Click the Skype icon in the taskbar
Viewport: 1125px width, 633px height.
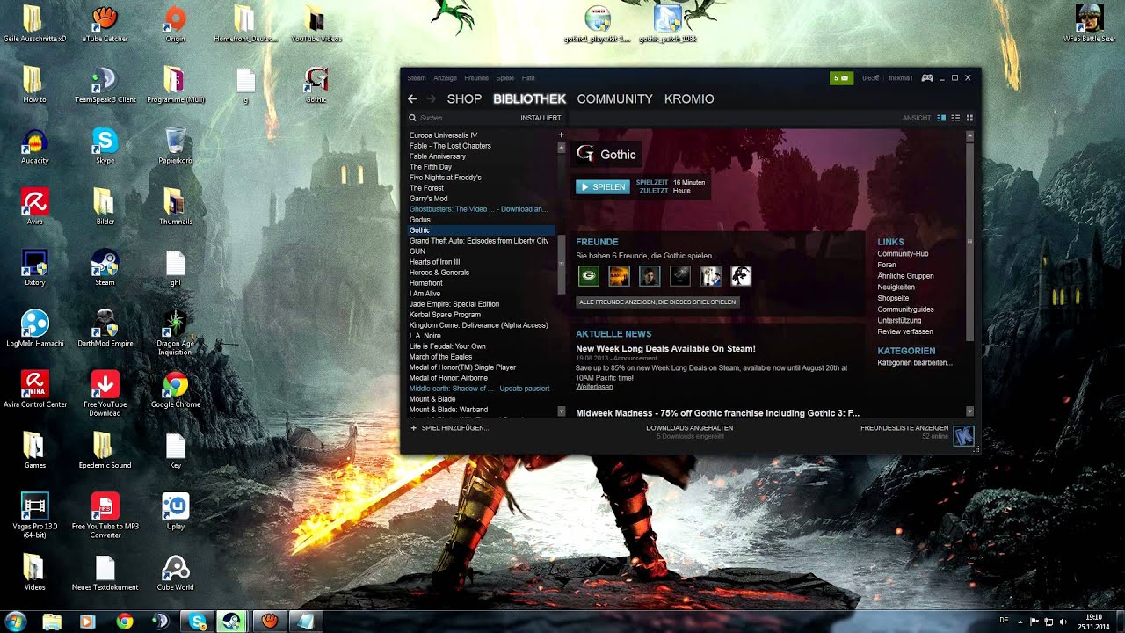198,622
